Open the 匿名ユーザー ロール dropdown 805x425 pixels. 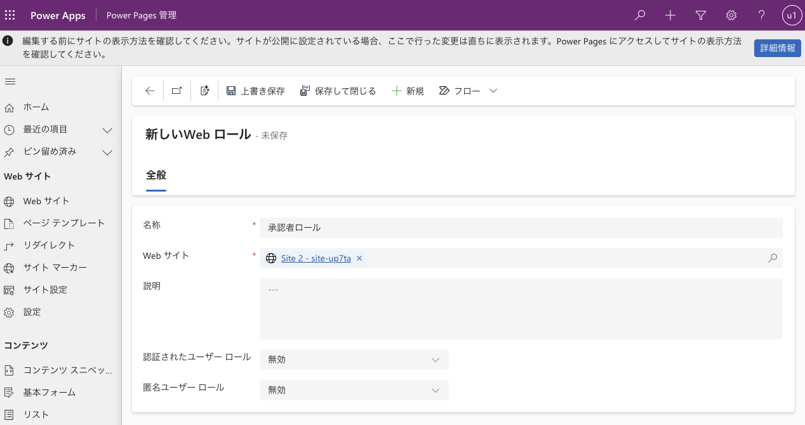(354, 390)
